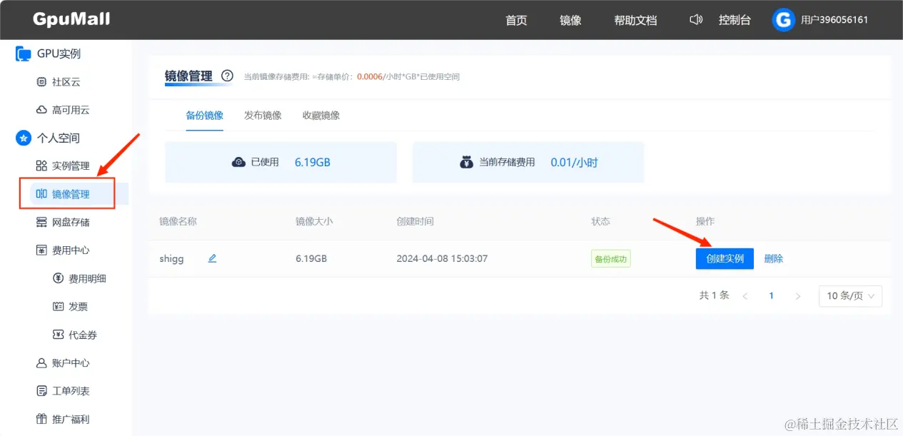Click the money bag icon by 当前存储费用
903x436 pixels.
[466, 162]
